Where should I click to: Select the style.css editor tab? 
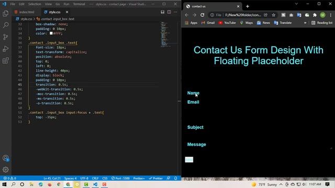(x=54, y=12)
